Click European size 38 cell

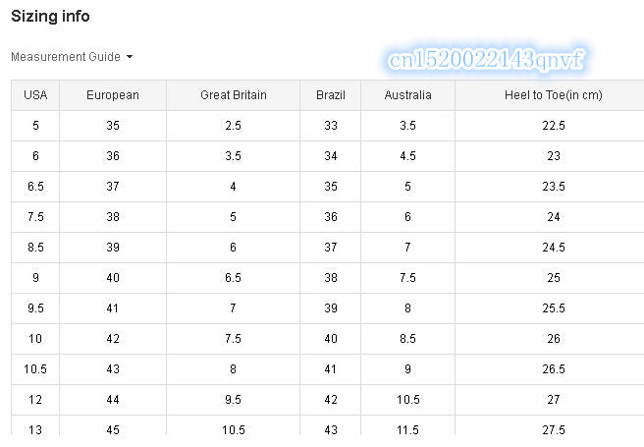pyautogui.click(x=113, y=217)
